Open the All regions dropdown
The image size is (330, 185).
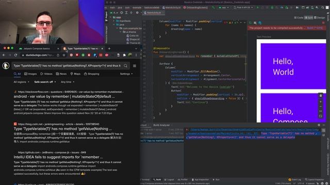(x=21, y=82)
